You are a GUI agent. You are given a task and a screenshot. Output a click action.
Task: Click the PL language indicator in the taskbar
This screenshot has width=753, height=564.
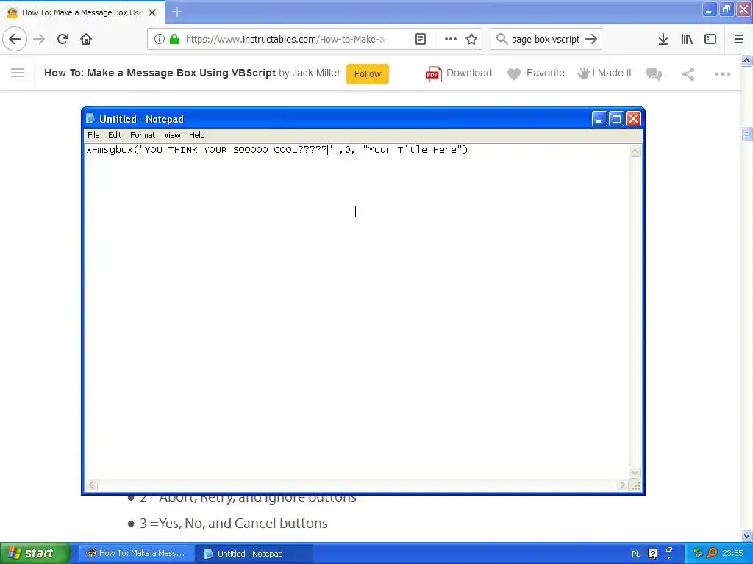(x=635, y=554)
